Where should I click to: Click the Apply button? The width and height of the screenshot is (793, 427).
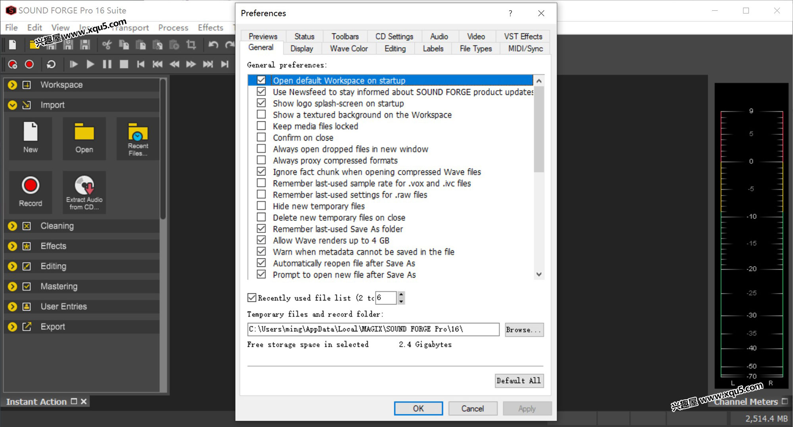tap(527, 408)
